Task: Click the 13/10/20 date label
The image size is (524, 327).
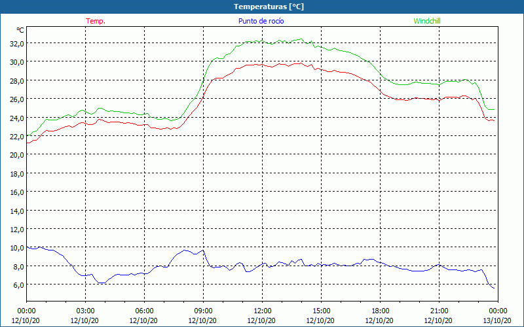Action: [x=498, y=320]
